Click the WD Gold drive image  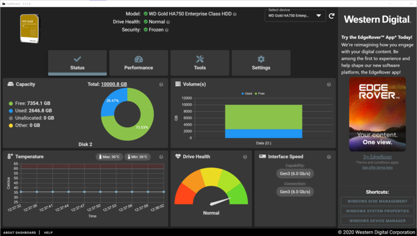pos(30,29)
